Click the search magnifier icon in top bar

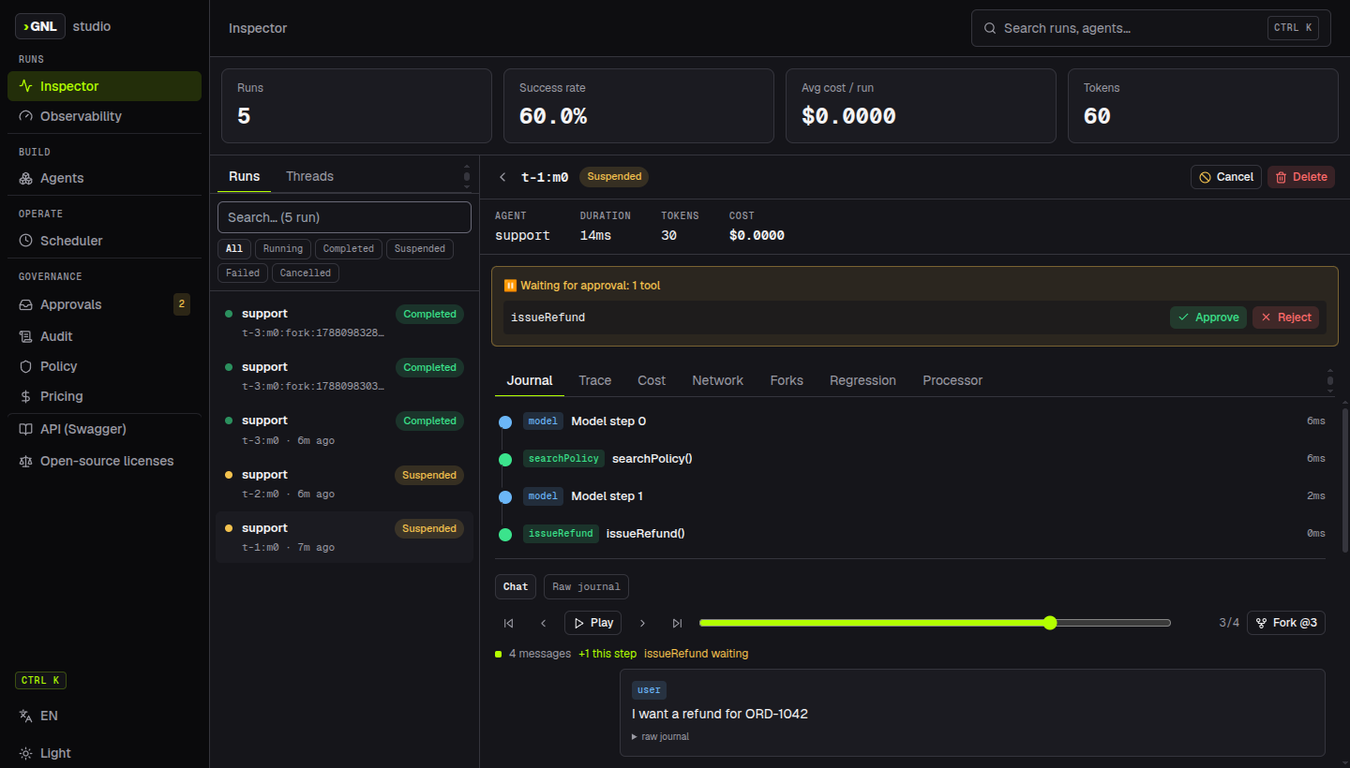click(x=989, y=28)
